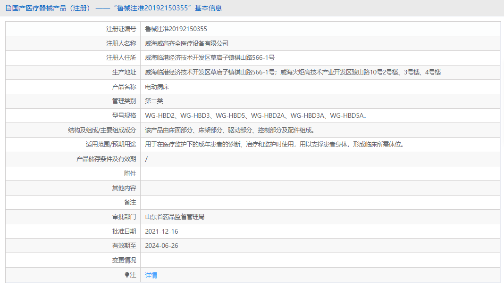504x286 pixels.
Task: Select the 注册人住所 label
Action: [121, 58]
